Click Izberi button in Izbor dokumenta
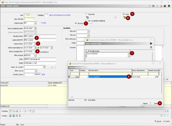 (156, 103)
